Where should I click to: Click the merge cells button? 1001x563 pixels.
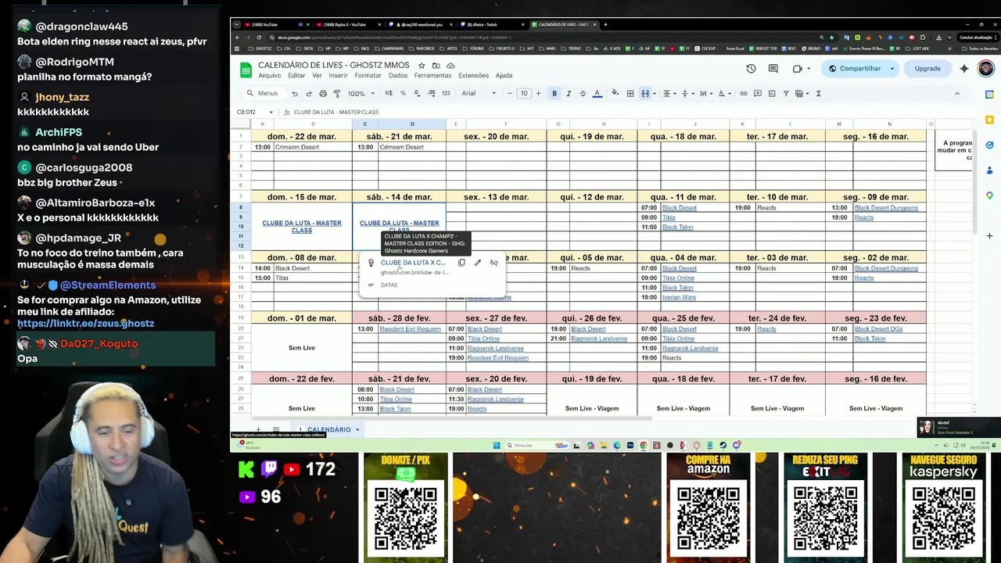click(645, 93)
